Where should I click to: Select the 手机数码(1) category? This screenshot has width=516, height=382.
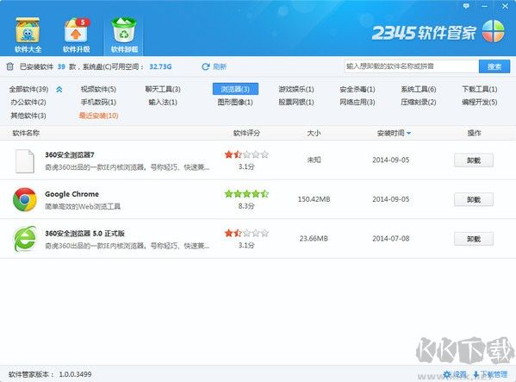(98, 102)
